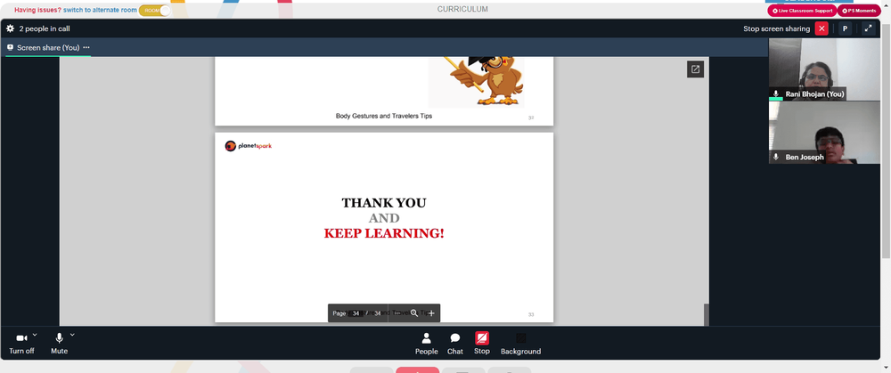
Task: Expand camera options chevron next to Turn off
Action: 35,335
